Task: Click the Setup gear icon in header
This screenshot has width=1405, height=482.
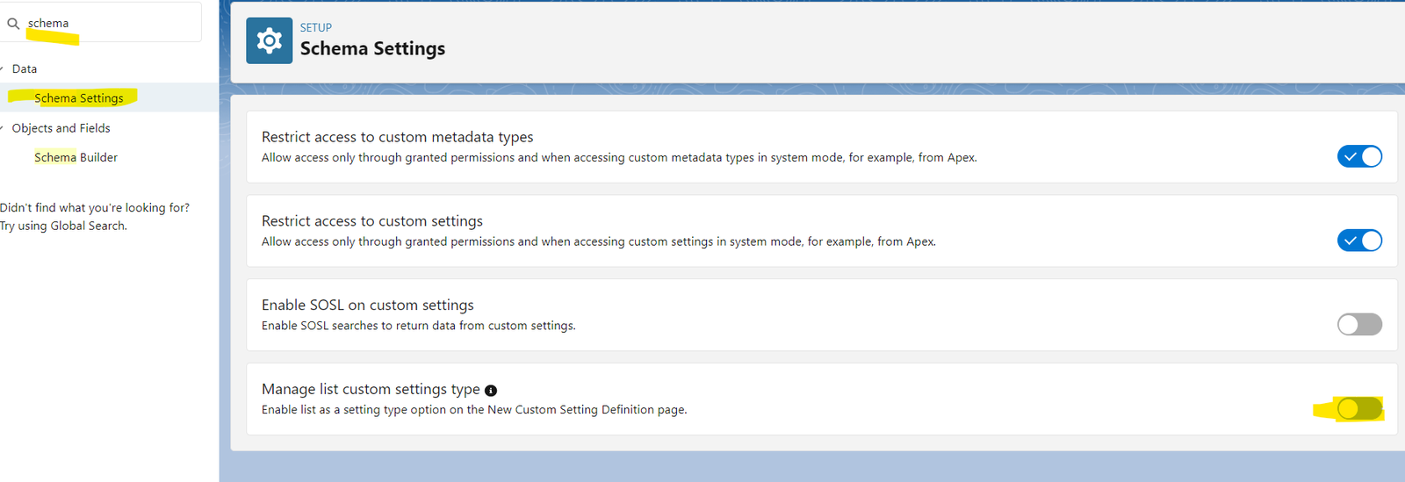Action: [270, 40]
